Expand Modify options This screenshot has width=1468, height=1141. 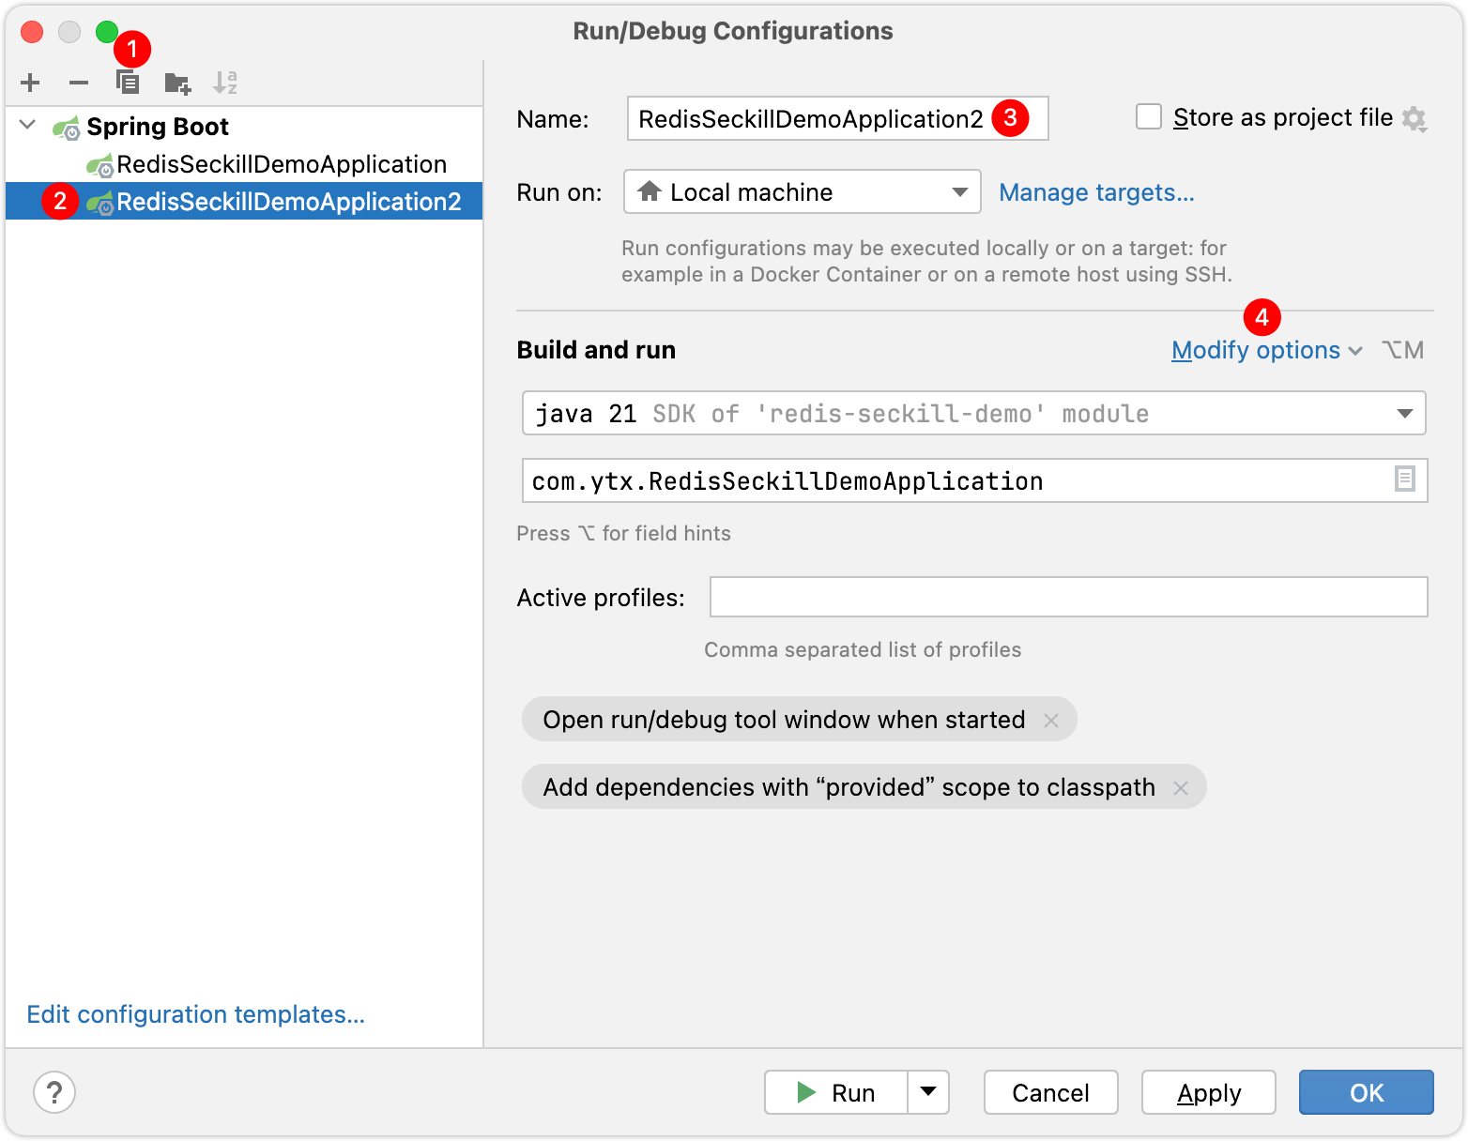tap(1256, 349)
